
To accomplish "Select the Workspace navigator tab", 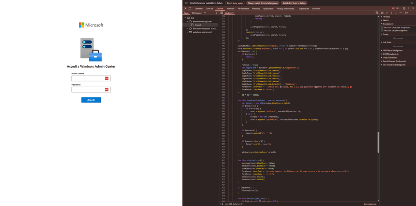I will tap(197, 13).
